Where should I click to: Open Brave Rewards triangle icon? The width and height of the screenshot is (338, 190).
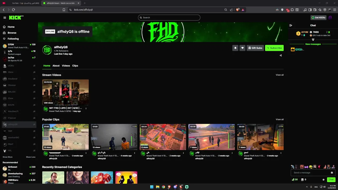243,10
